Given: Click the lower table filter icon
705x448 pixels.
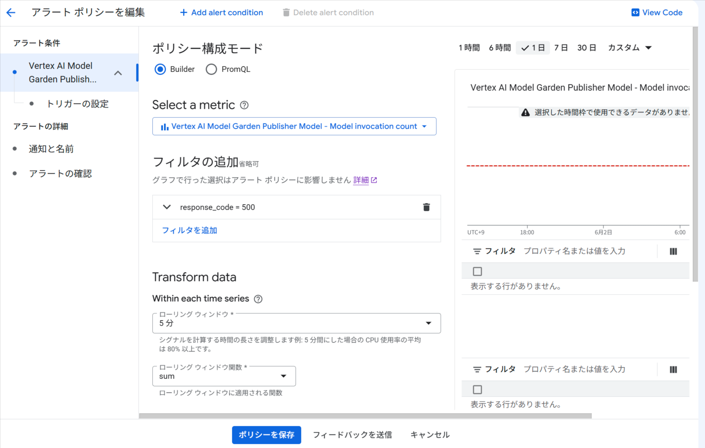Looking at the screenshot, I should (477, 369).
